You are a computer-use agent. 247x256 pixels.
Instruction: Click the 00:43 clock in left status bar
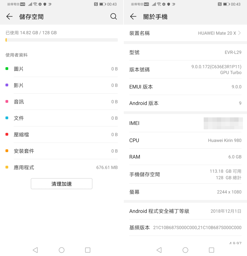tap(112, 4)
